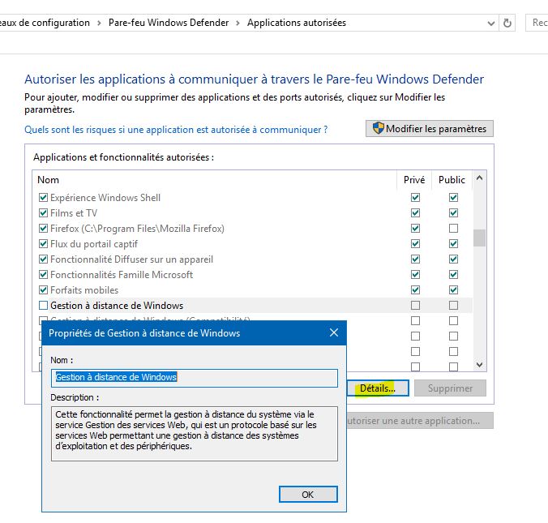
Task: Toggle Firefox name checkbox
Action: [43, 229]
